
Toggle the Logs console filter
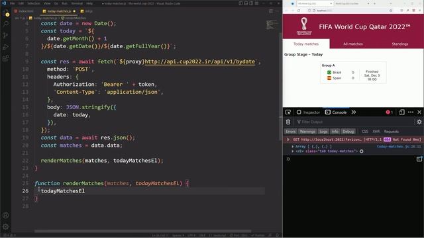point(323,132)
